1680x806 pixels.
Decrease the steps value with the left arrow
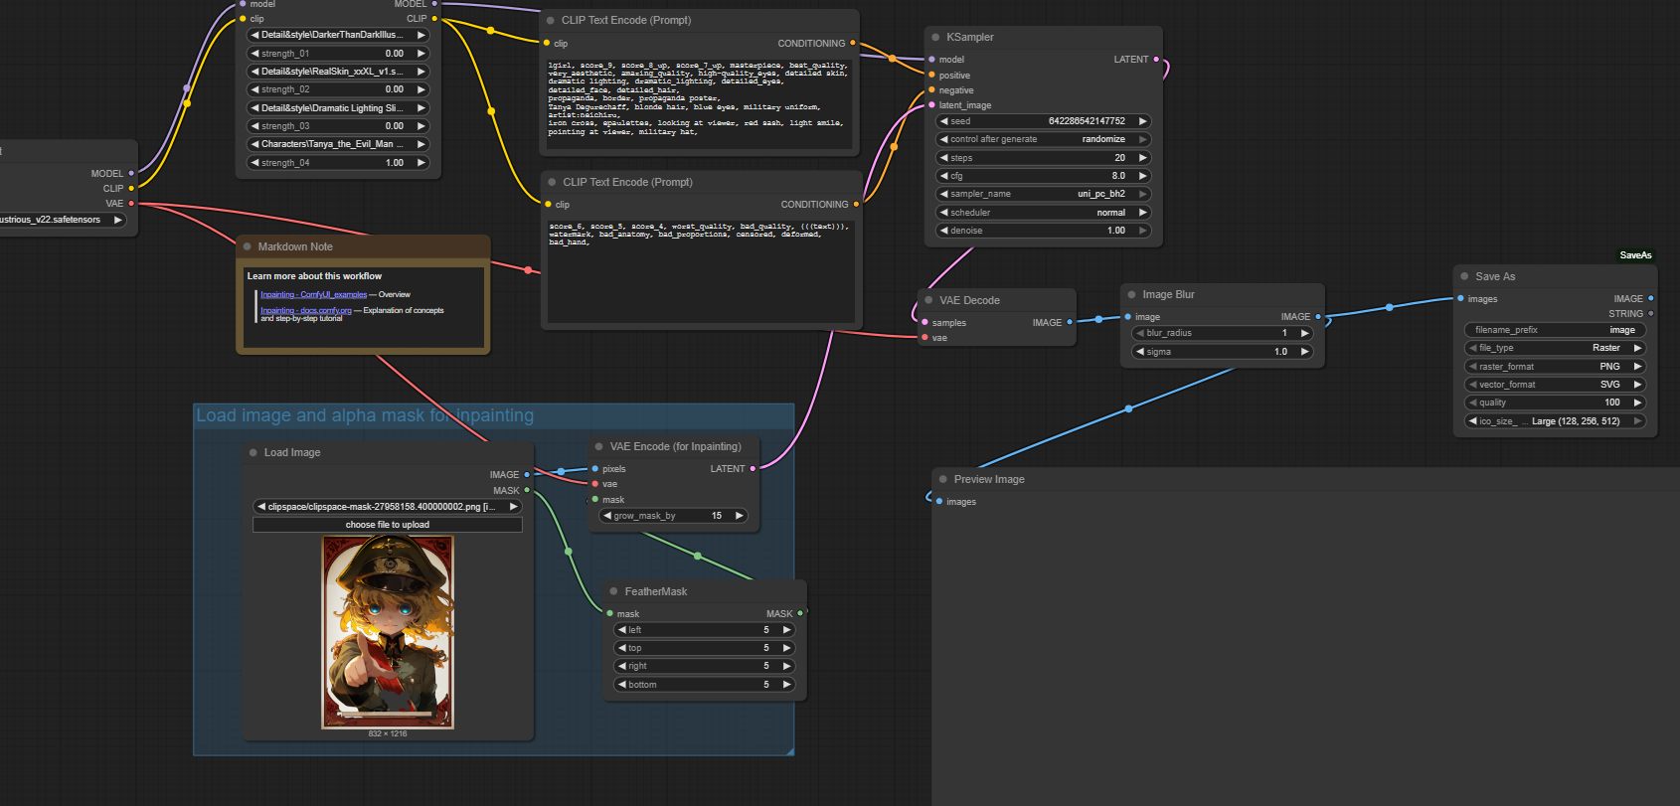pos(943,158)
